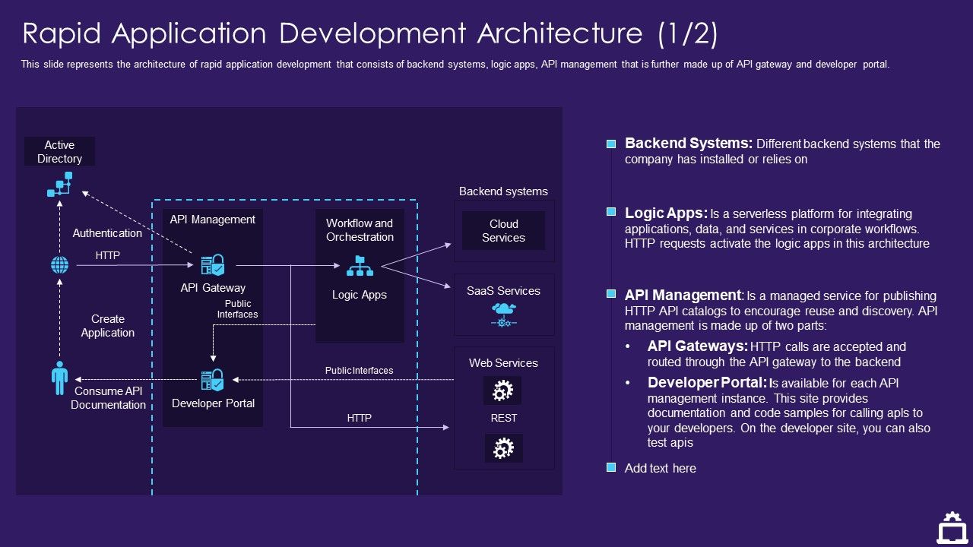Select the Workflow and Orchestration heading

(360, 230)
